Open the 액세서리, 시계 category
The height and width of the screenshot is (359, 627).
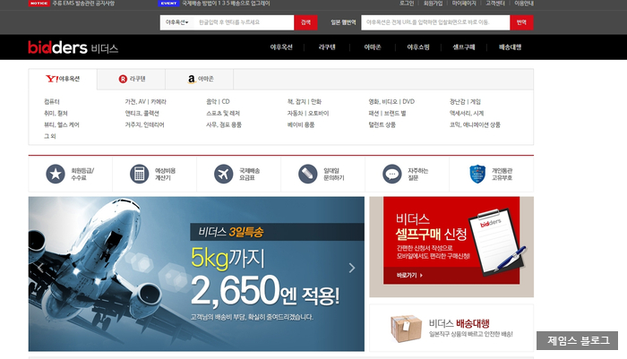pyautogui.click(x=467, y=114)
